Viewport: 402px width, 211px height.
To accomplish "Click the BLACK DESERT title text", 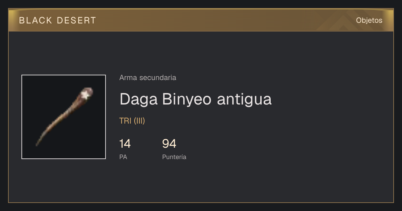I will tap(58, 20).
